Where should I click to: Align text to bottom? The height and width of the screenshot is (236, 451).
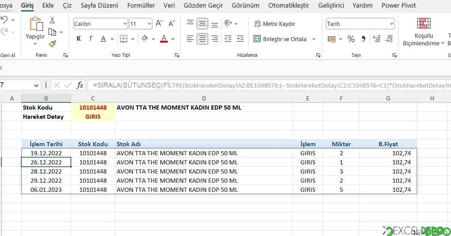pos(215,24)
